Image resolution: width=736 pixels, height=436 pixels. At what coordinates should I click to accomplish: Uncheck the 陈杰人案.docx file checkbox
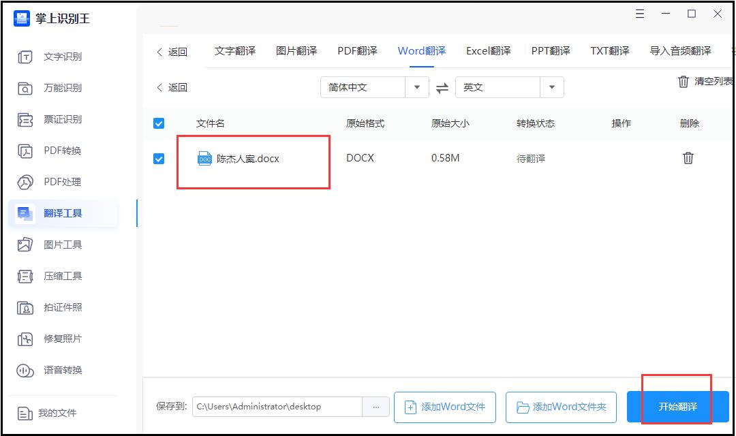(158, 158)
